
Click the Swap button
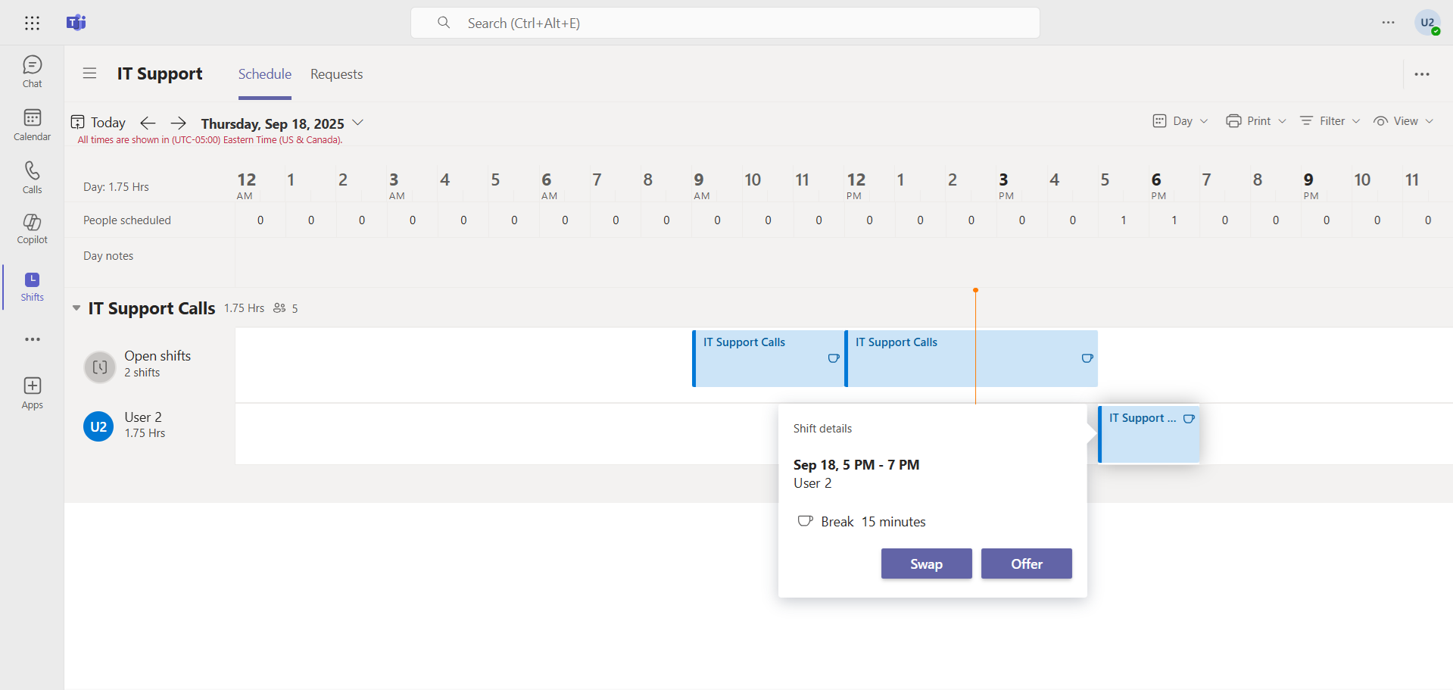pyautogui.click(x=926, y=564)
